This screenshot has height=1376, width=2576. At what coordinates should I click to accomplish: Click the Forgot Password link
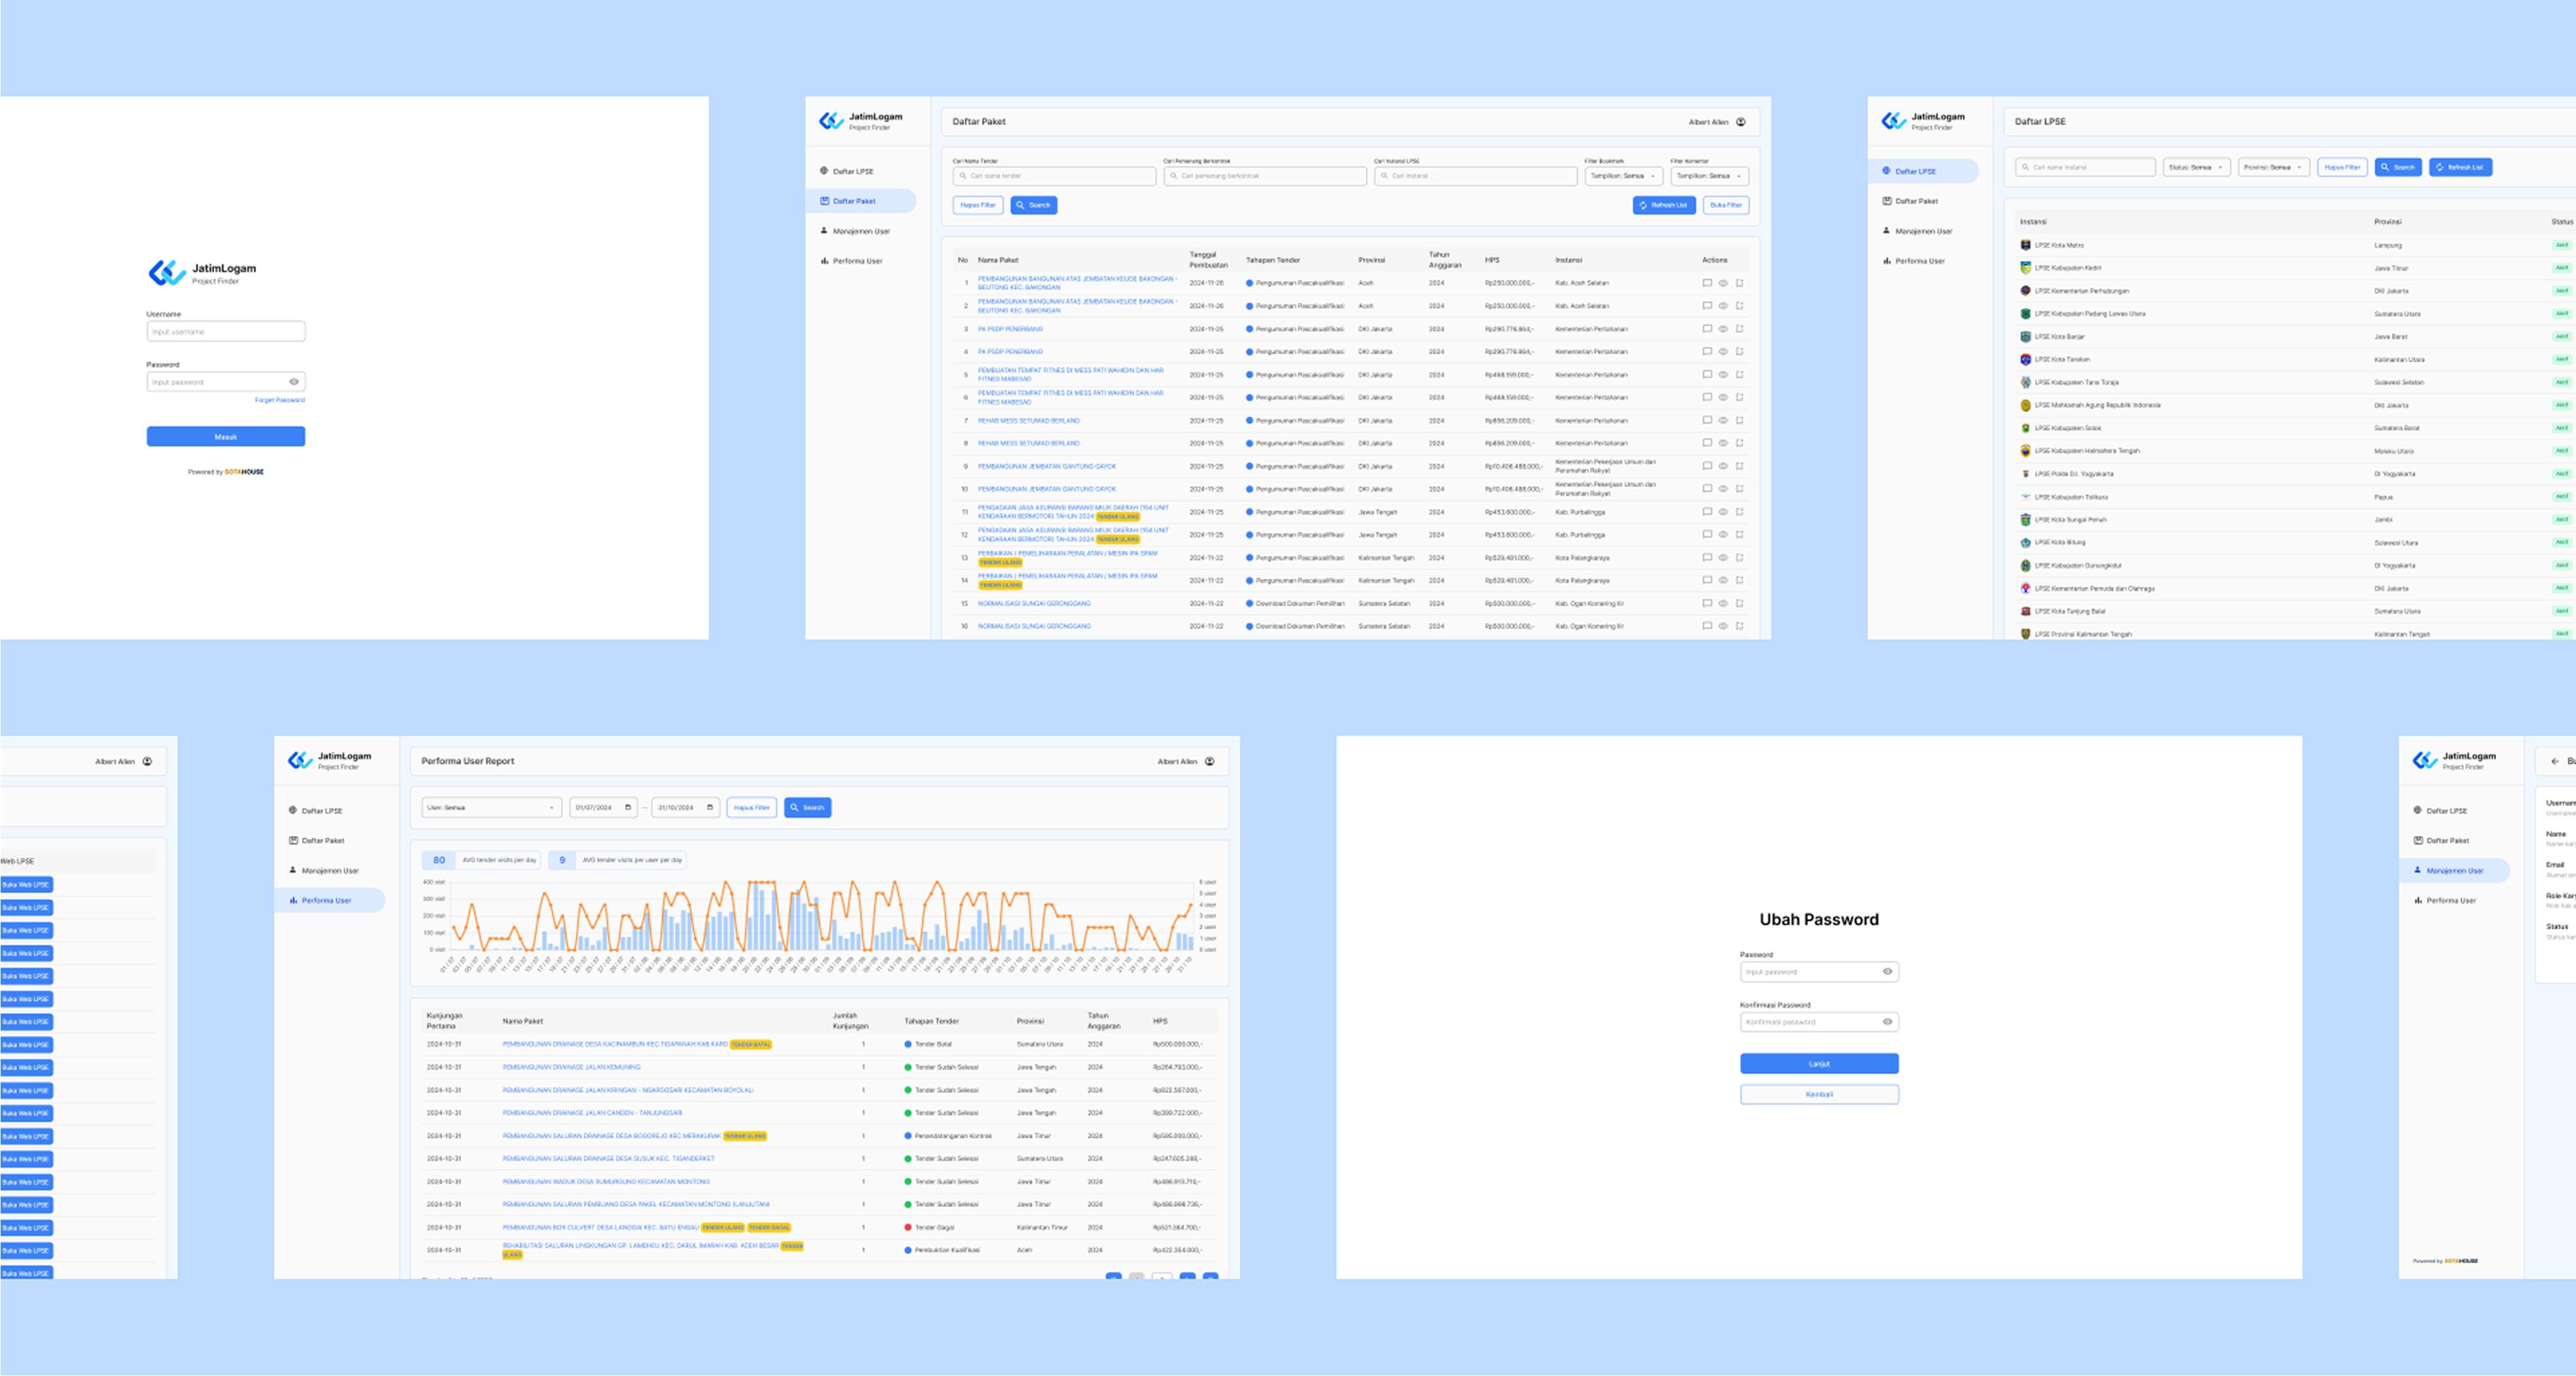click(x=279, y=399)
